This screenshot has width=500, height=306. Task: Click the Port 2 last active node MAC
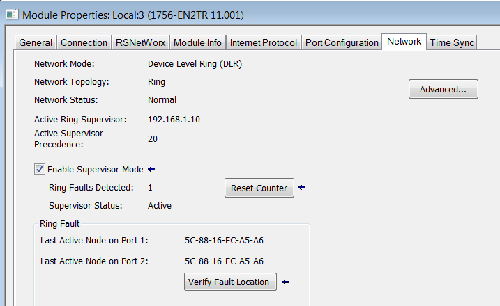point(224,261)
